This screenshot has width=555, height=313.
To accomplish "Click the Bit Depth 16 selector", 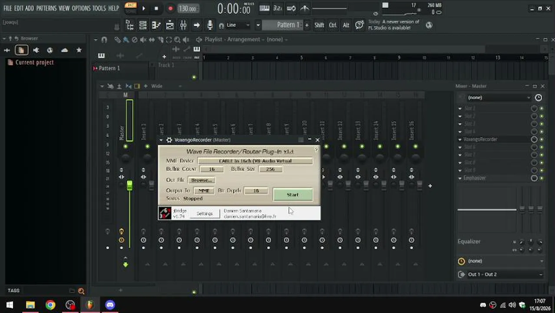I will click(256, 190).
